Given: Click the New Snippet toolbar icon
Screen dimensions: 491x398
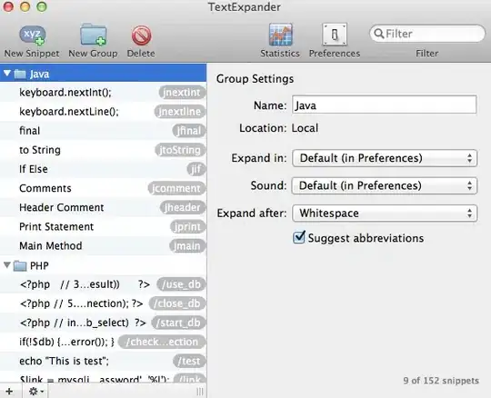Looking at the screenshot, I should (32, 35).
